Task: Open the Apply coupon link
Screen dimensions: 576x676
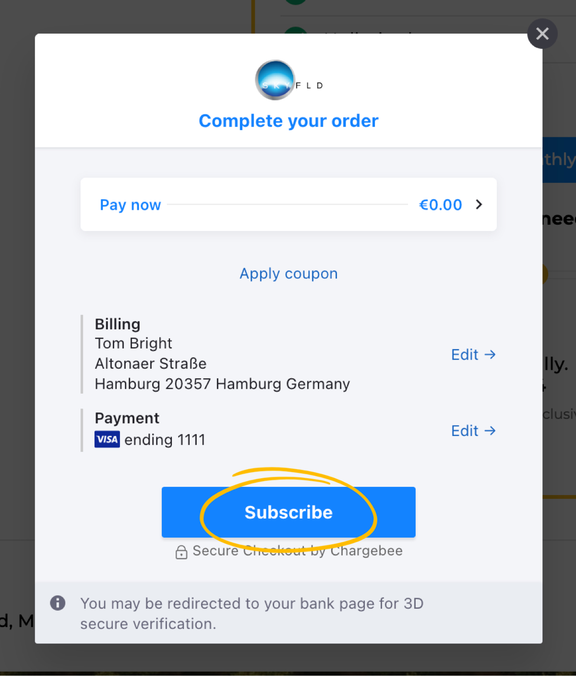Action: [288, 274]
